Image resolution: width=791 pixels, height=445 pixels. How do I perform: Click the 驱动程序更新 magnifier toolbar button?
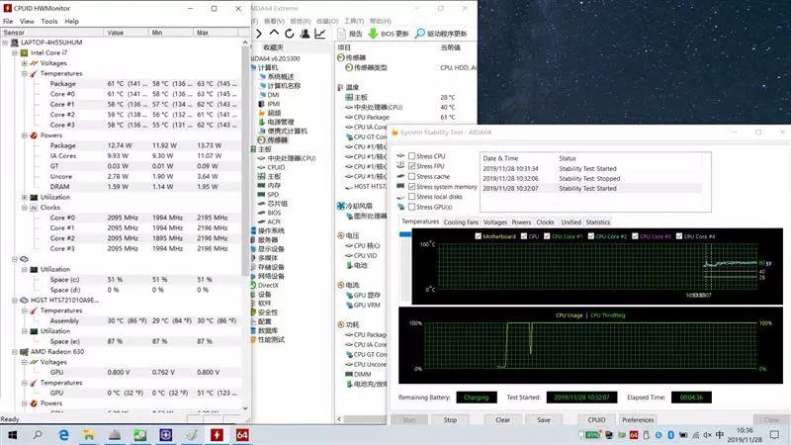(440, 34)
